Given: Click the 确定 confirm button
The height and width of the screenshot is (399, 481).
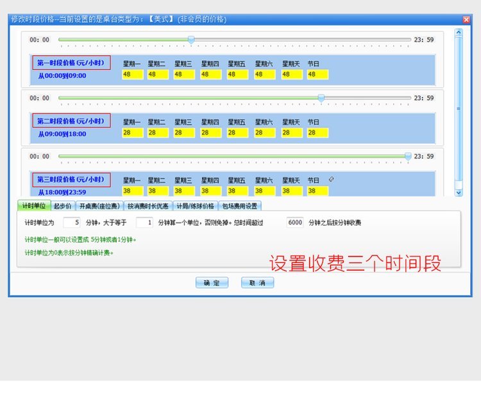Looking at the screenshot, I should point(212,283).
